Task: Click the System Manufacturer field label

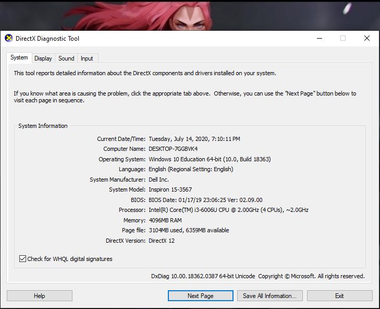Action: (117, 180)
